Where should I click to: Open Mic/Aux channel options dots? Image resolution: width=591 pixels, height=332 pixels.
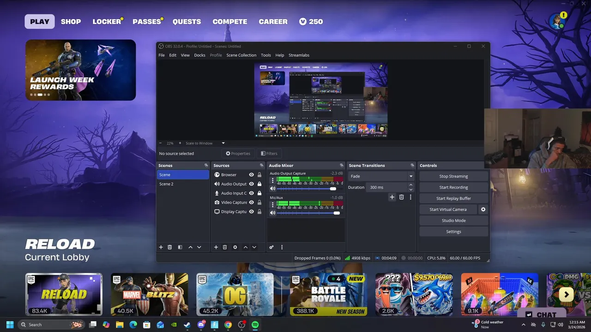tap(272, 204)
